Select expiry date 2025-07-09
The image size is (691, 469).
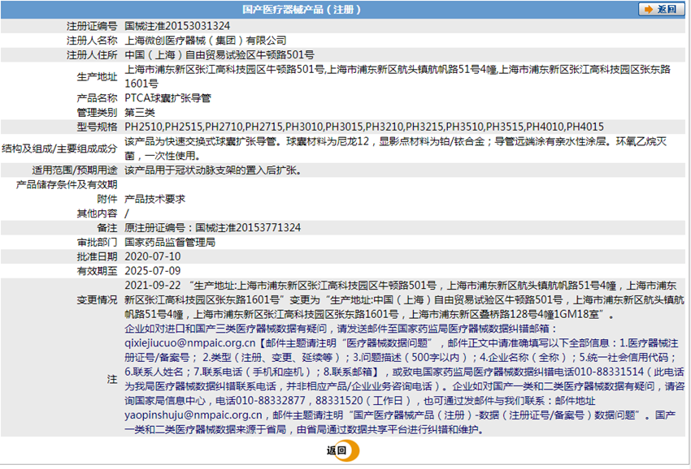(153, 271)
